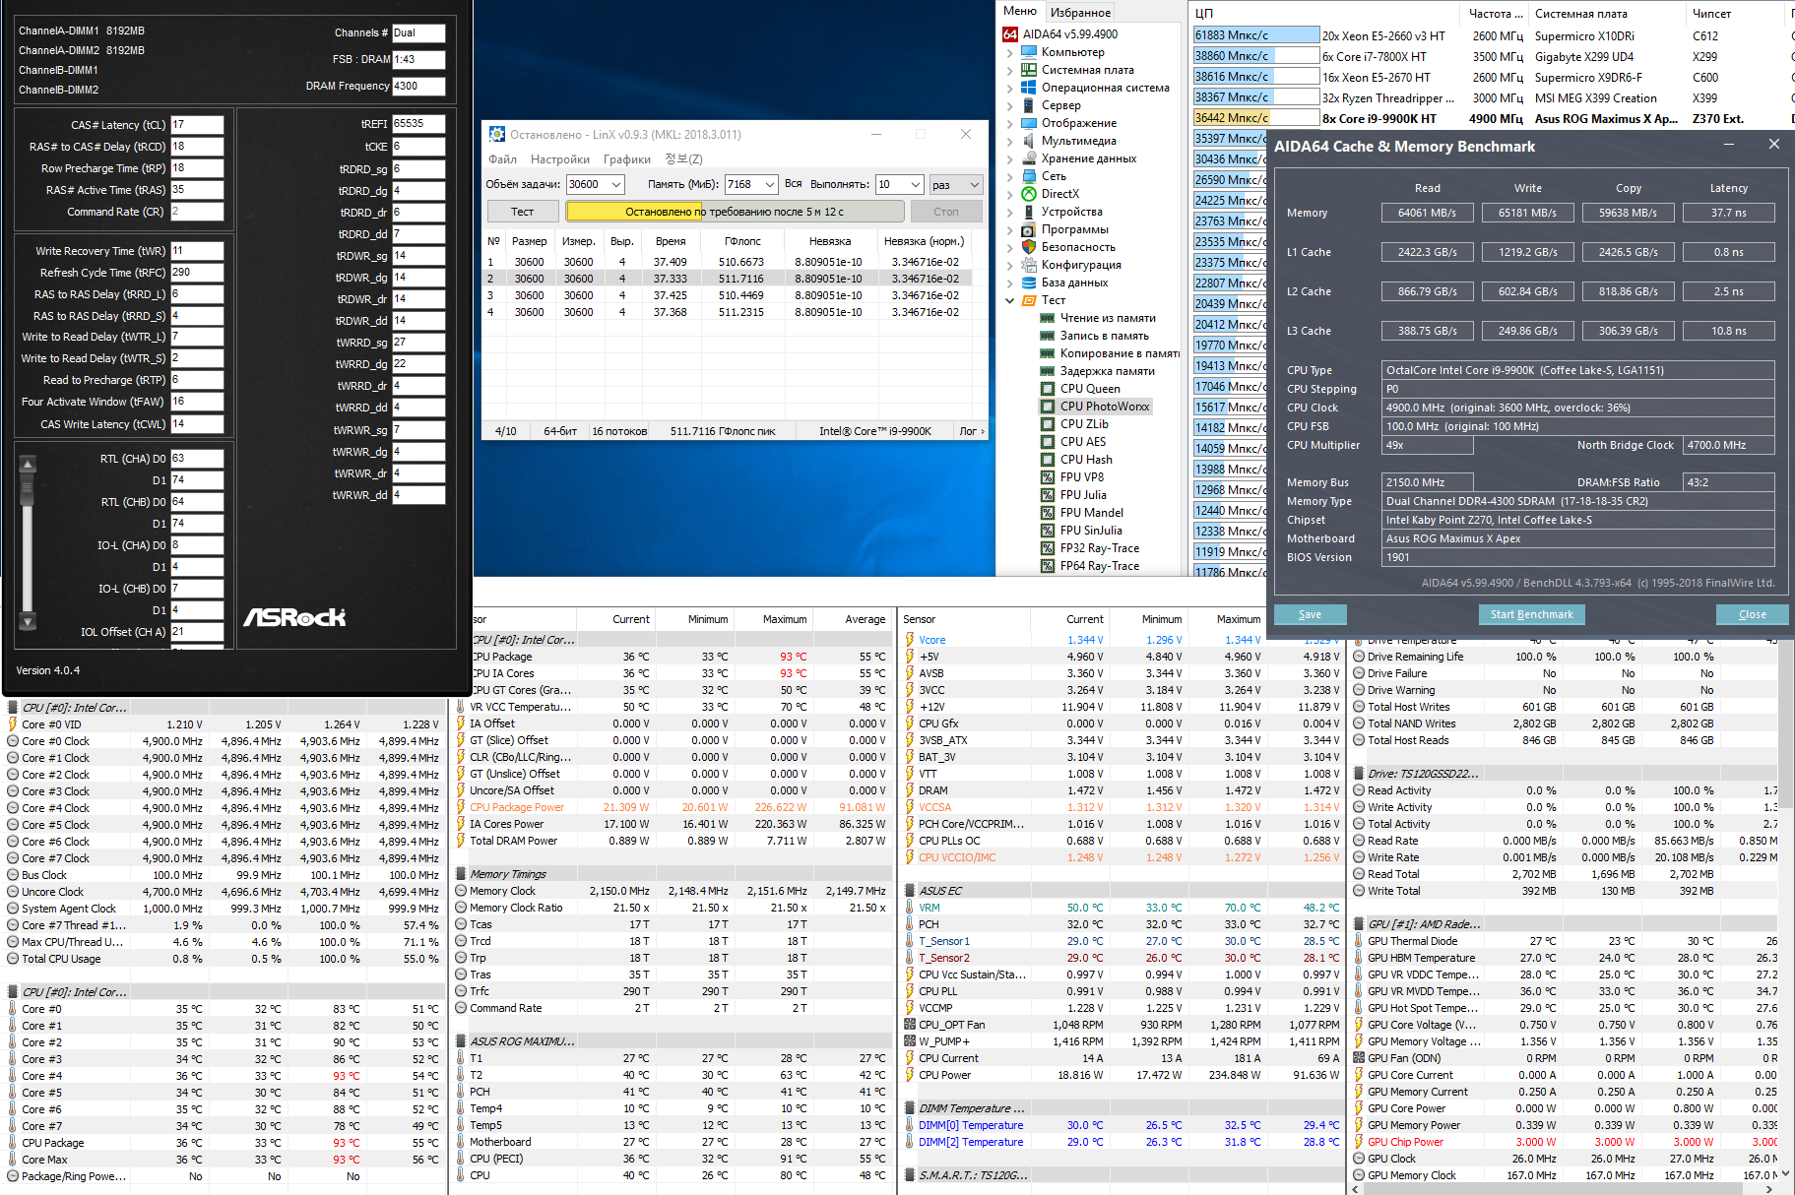The image size is (1795, 1195).
Task: Open the Настройки menu in LinX
Action: tap(560, 159)
